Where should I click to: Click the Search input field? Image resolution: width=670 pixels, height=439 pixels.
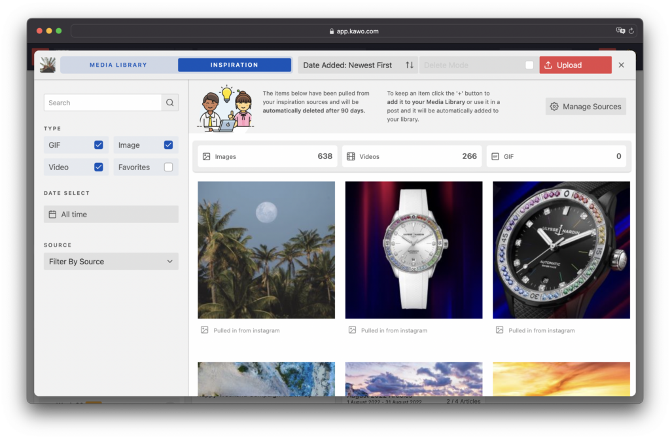pos(103,103)
